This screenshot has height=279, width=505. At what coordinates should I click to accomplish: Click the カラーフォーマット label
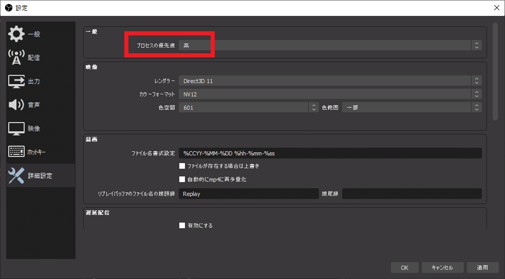[157, 94]
